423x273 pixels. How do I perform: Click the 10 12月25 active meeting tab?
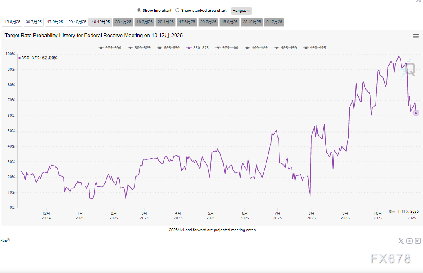point(100,22)
